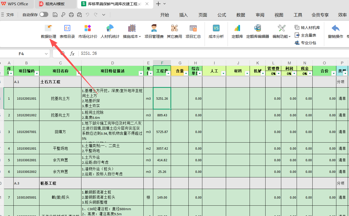Open the 人工 column filter dropdown
The height and width of the screenshot is (216, 349).
point(223,73)
